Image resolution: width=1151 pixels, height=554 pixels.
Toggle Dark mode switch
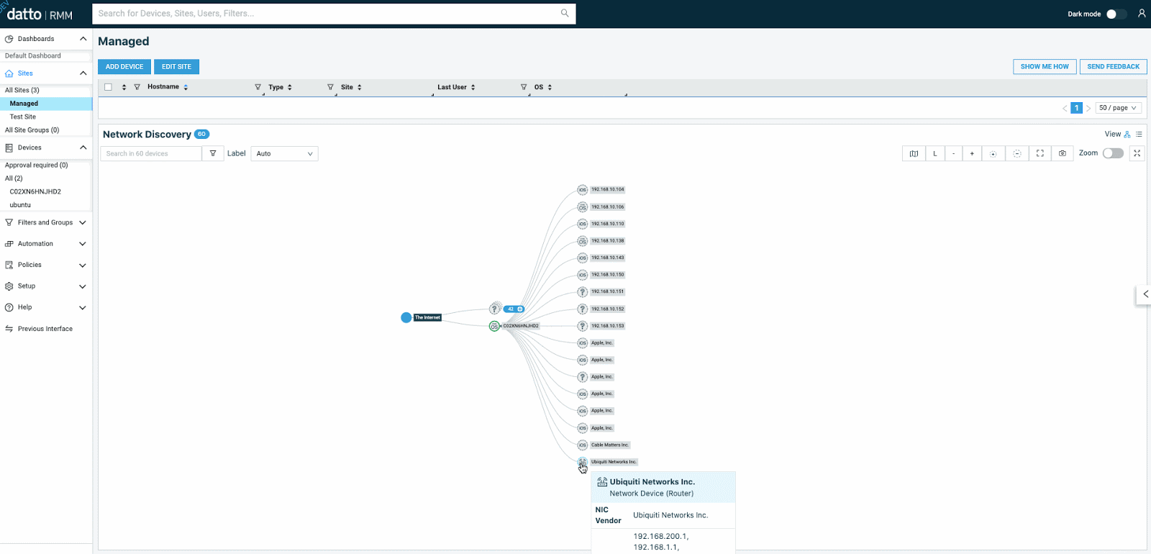point(1116,14)
